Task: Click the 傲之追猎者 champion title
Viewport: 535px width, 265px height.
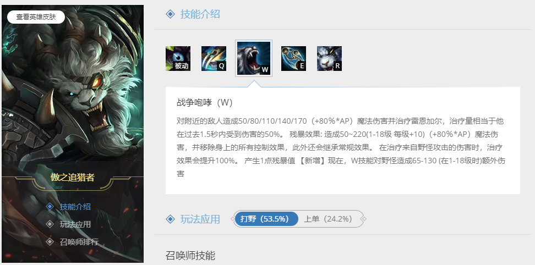Action: 72,178
